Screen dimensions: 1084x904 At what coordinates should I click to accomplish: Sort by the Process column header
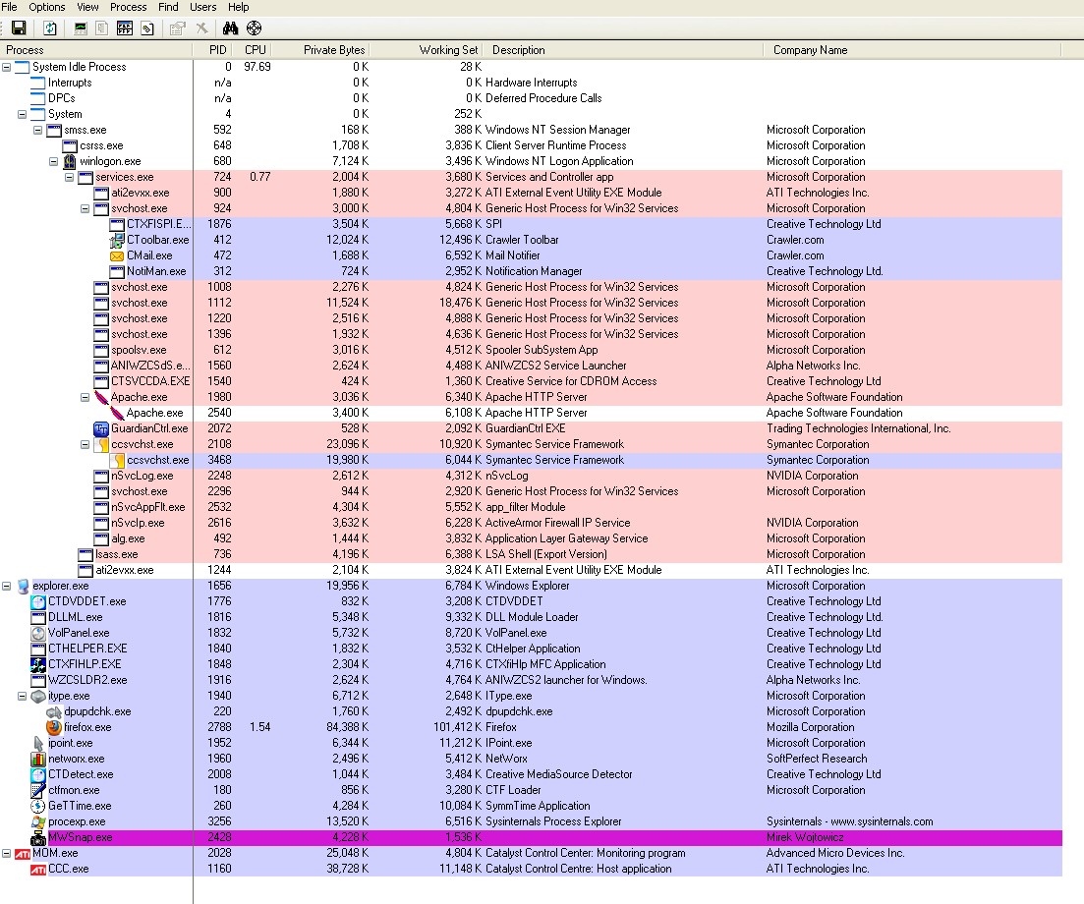pyautogui.click(x=95, y=50)
